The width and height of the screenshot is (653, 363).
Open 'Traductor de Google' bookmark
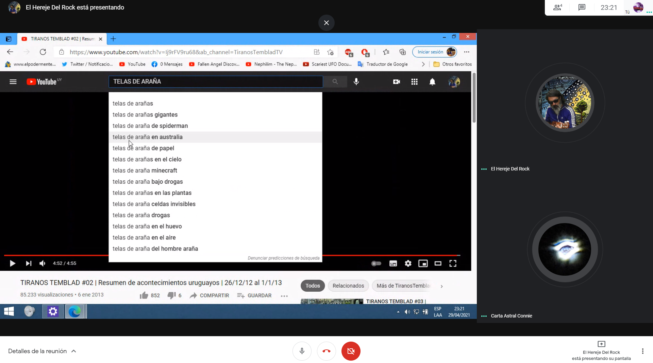pyautogui.click(x=383, y=64)
